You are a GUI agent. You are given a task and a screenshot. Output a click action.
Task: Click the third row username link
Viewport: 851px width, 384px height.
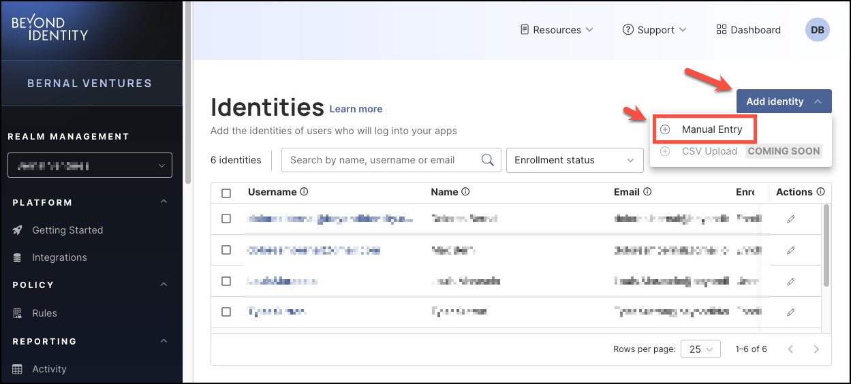[282, 281]
